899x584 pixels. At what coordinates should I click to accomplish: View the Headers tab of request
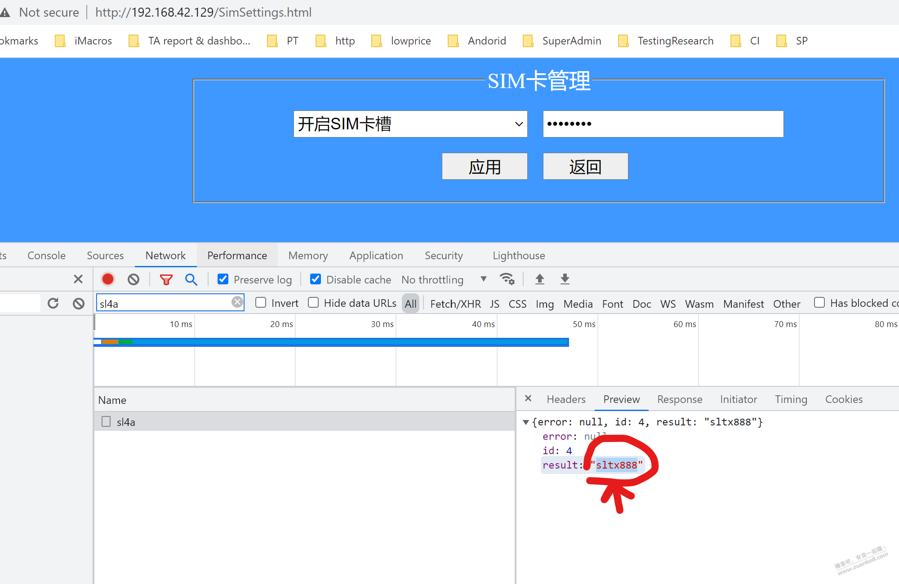566,399
